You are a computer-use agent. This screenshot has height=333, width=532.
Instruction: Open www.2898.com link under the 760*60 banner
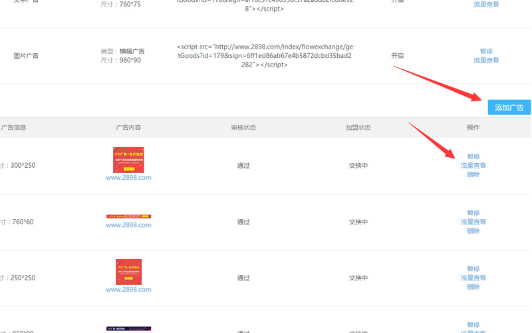pos(128,225)
